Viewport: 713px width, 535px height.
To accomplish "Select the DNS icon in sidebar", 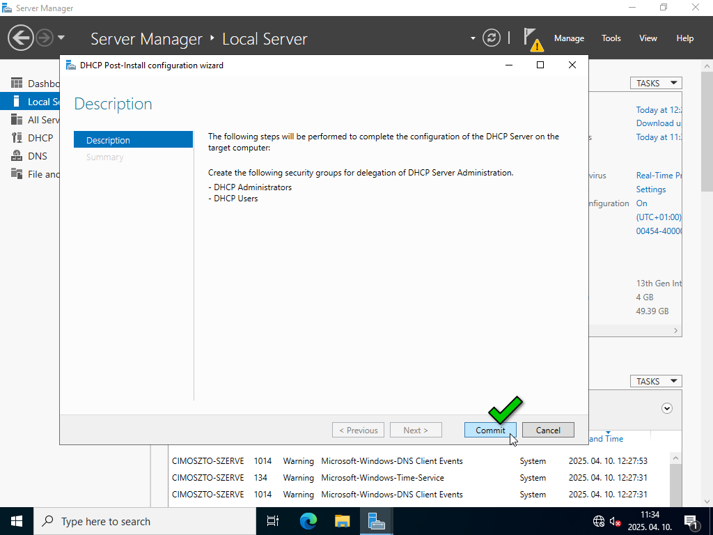I will click(17, 156).
